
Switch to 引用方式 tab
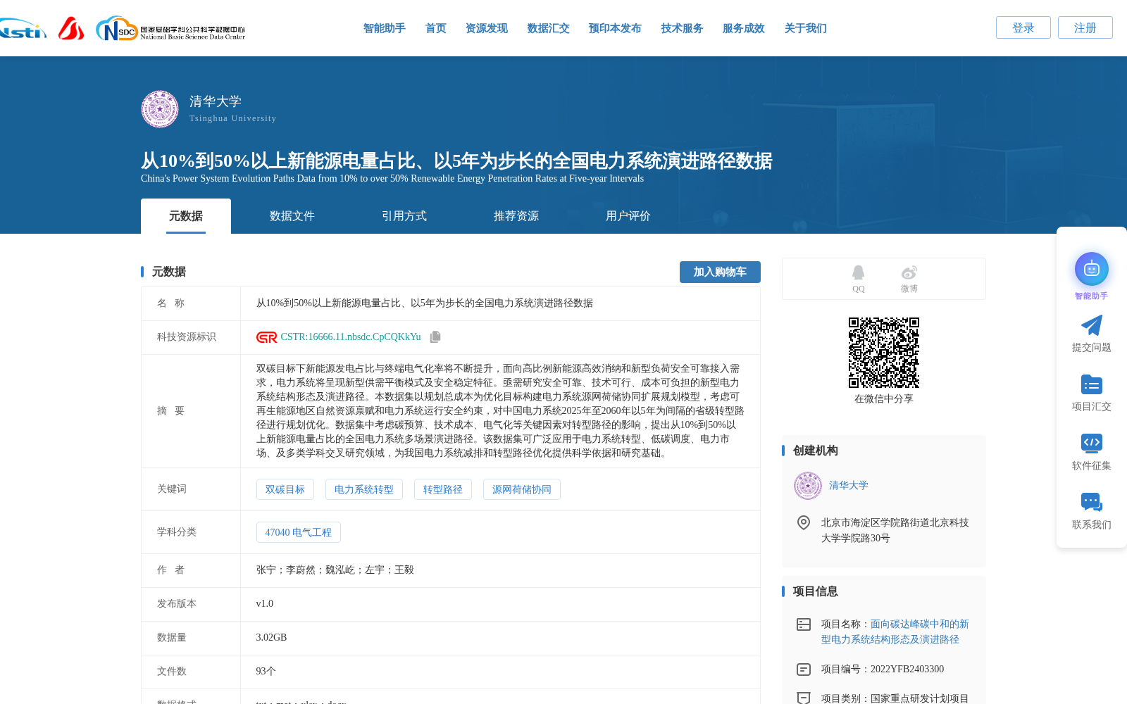[404, 216]
